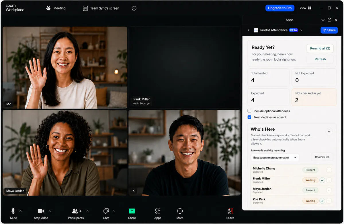The image size is (344, 224).
Task: Click the Zoom Workplace logo
Action: coord(15,8)
